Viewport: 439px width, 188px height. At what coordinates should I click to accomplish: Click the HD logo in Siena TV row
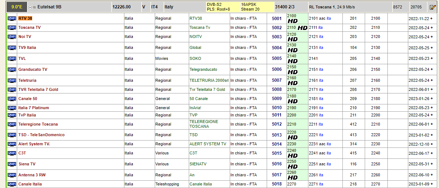(293, 166)
